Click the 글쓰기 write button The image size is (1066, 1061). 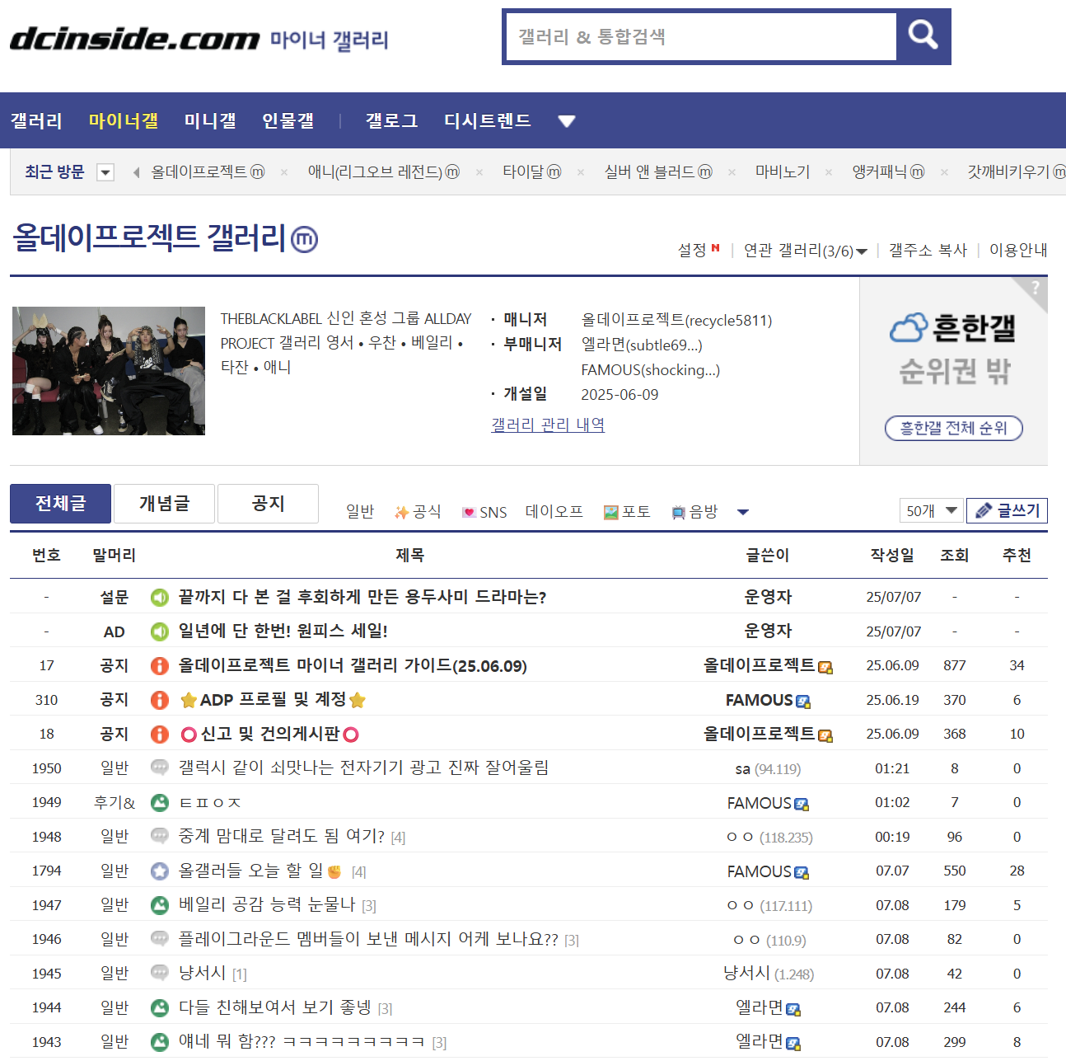pos(1007,511)
